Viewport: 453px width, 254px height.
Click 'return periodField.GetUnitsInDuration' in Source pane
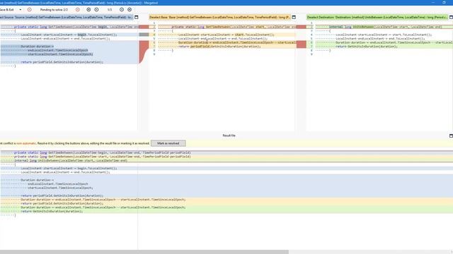coord(62,62)
